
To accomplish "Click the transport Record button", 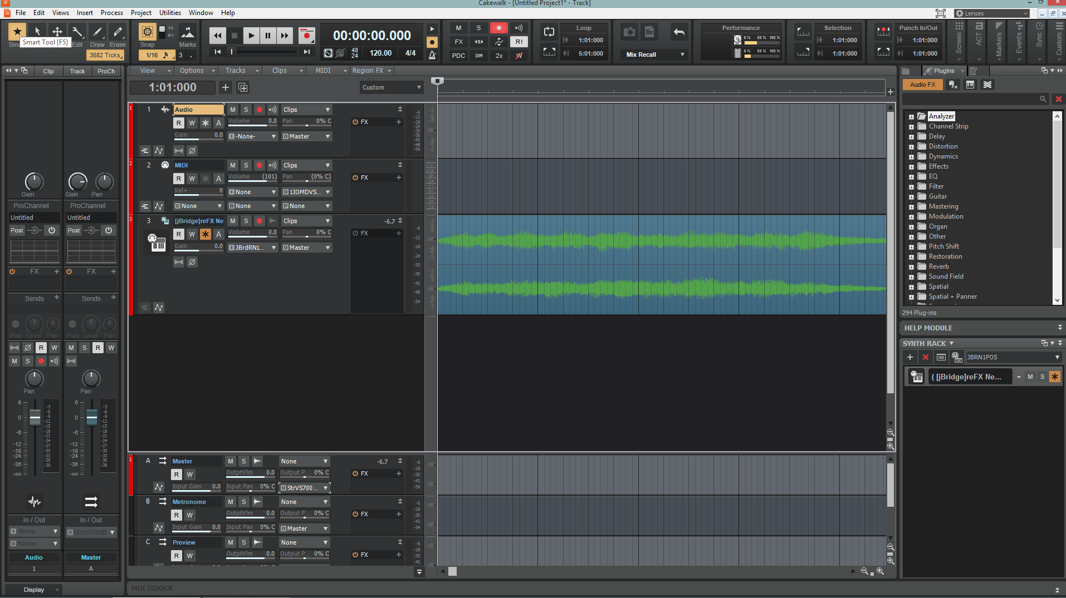I will click(306, 36).
